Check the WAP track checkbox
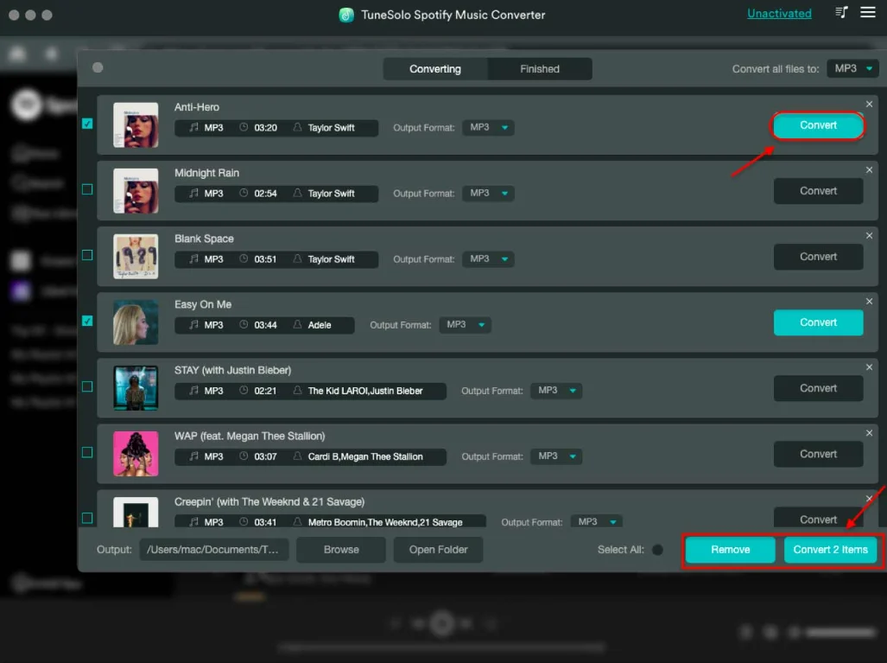Viewport: 887px width, 663px height. coord(87,452)
